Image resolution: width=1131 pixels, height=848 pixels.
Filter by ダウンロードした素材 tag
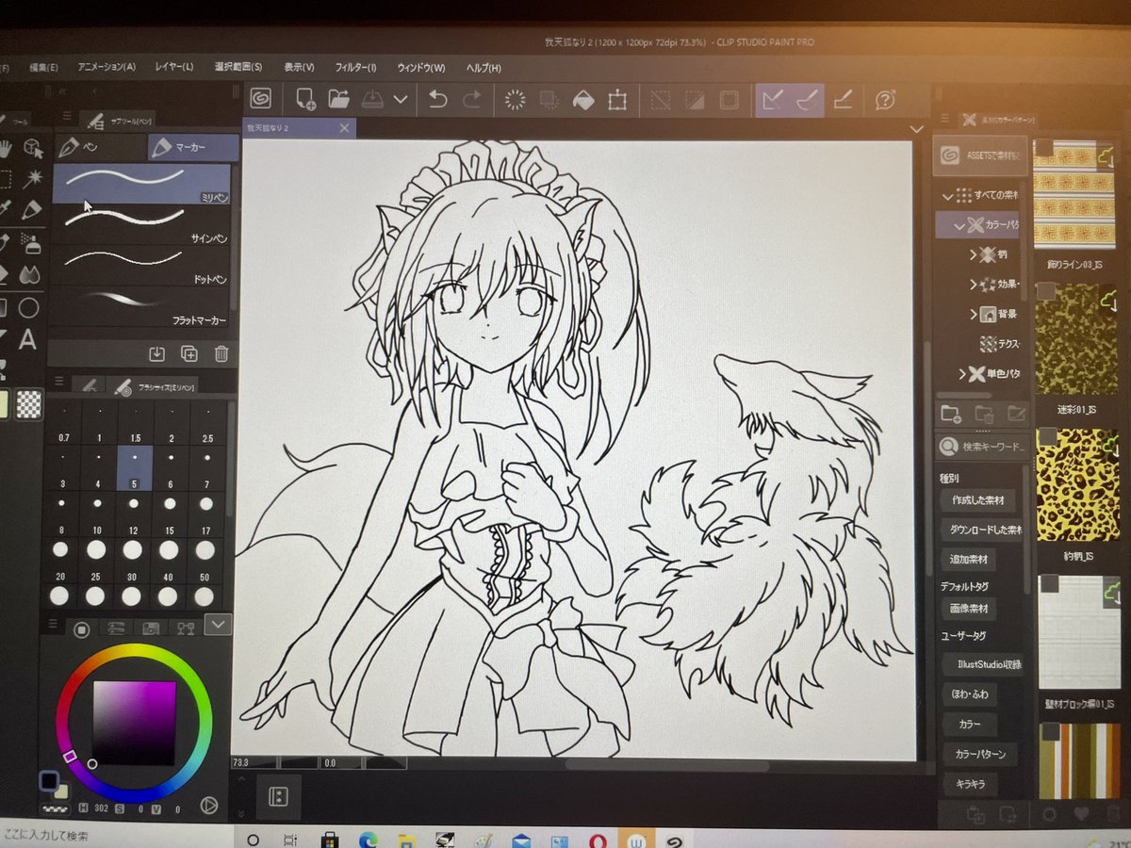(984, 530)
